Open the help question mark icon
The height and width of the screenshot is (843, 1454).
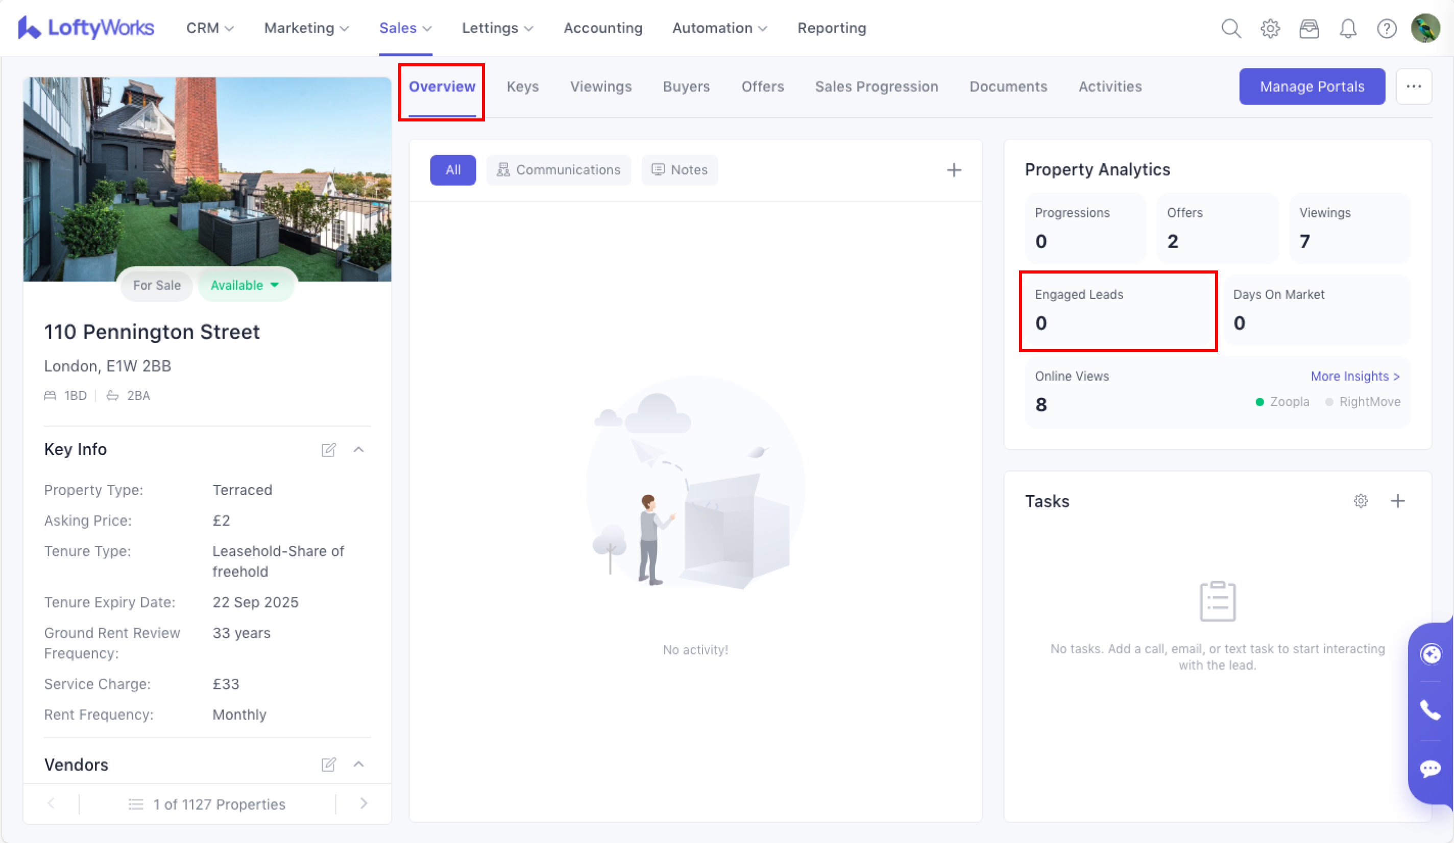pyautogui.click(x=1387, y=28)
